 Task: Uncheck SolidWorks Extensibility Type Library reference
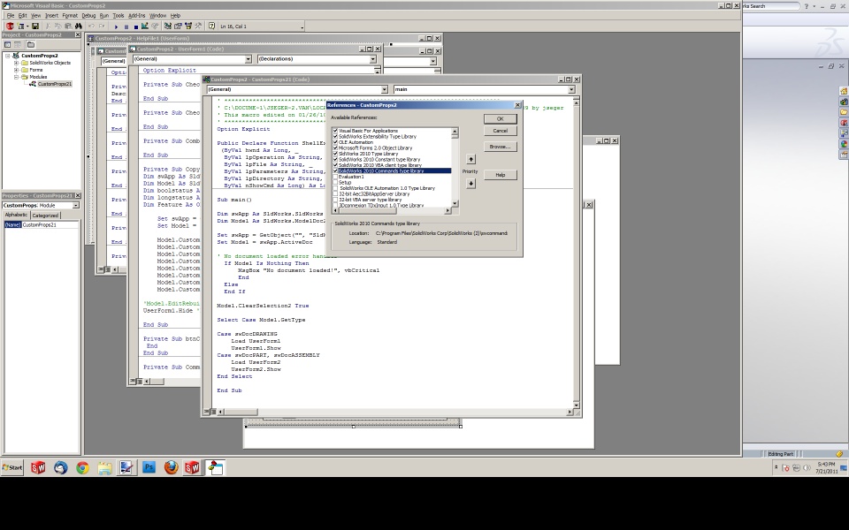(x=335, y=136)
